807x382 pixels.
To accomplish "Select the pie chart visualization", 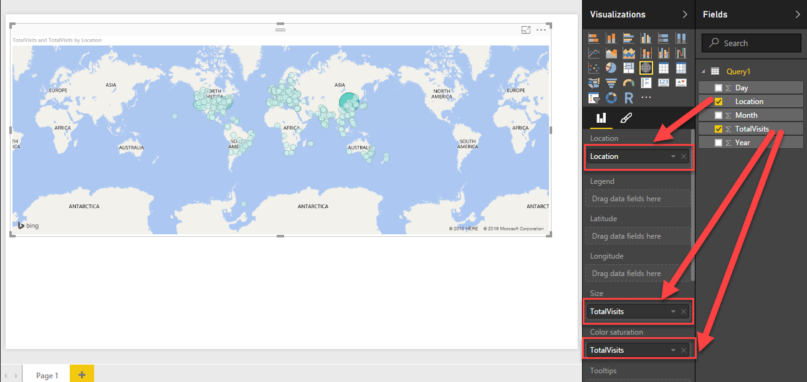I will 611,68.
